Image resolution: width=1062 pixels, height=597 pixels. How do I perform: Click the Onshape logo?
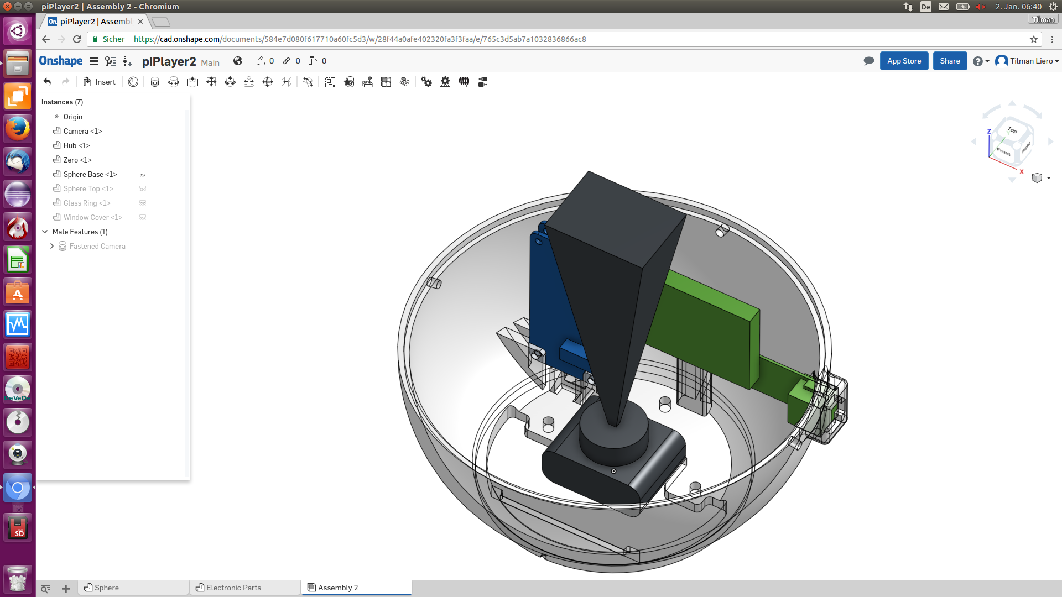(61, 61)
